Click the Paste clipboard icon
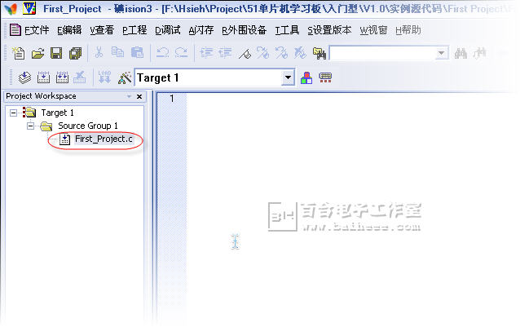520x327 pixels. point(137,52)
